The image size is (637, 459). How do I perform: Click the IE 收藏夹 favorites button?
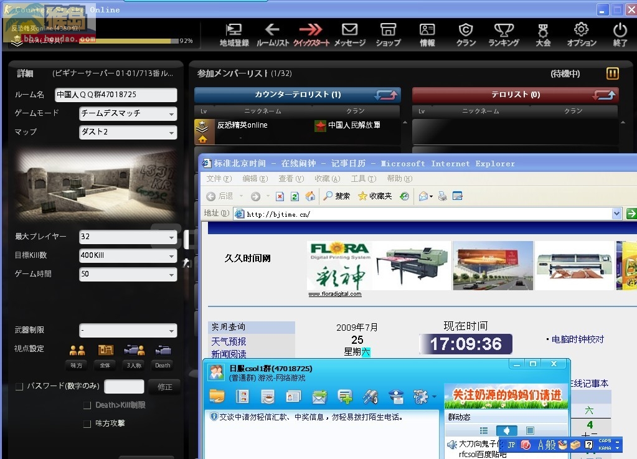375,197
